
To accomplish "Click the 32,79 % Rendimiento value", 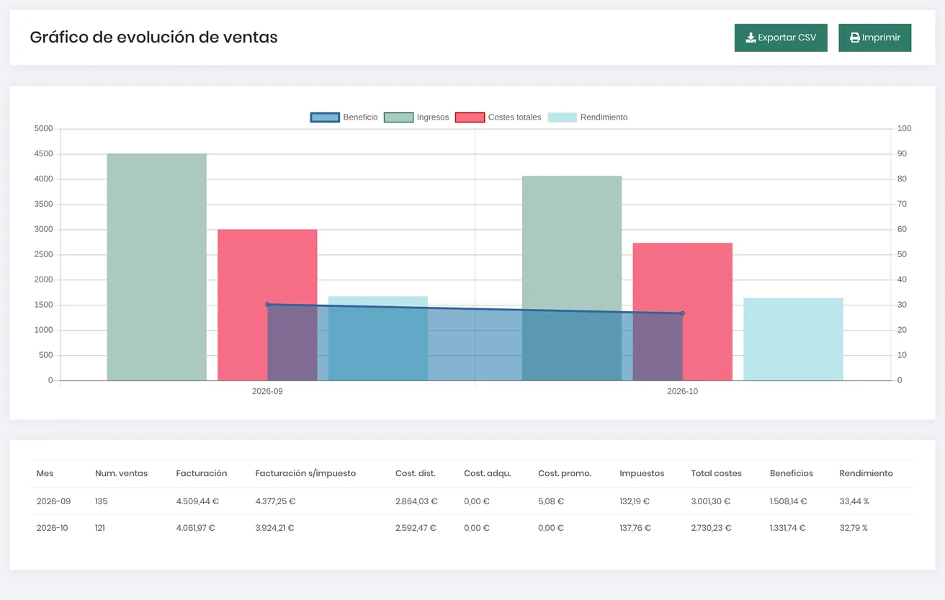I will point(854,528).
